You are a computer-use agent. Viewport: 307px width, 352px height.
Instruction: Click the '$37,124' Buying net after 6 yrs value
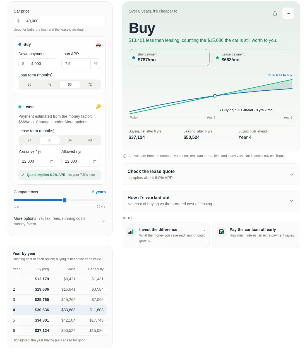pos(137,137)
